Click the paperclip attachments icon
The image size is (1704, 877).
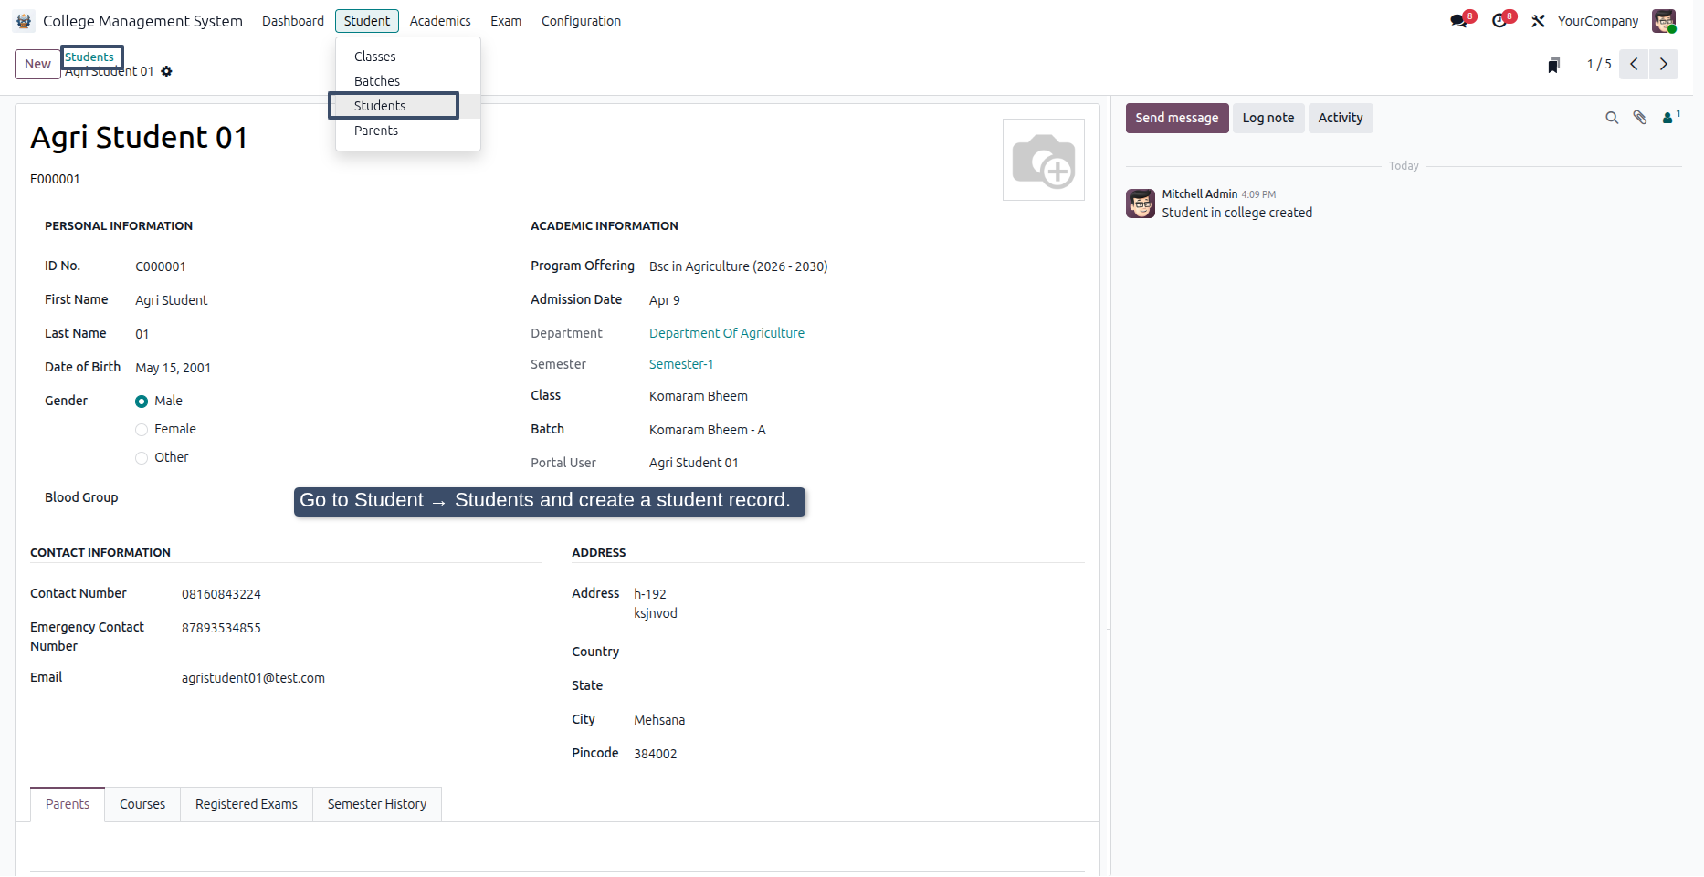[x=1640, y=118]
